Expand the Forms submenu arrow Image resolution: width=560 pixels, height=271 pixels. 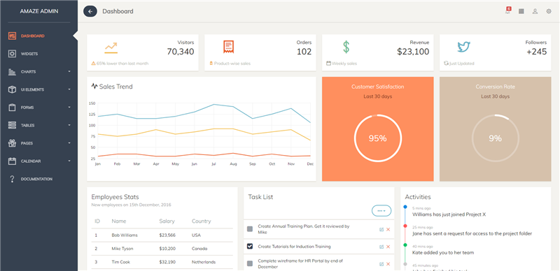[x=69, y=108]
